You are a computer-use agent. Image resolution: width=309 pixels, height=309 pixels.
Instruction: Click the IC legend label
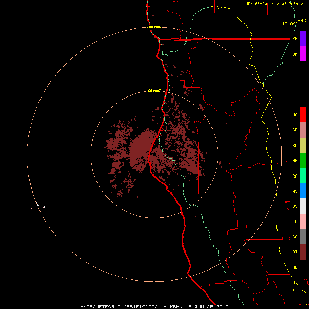pos(295,222)
